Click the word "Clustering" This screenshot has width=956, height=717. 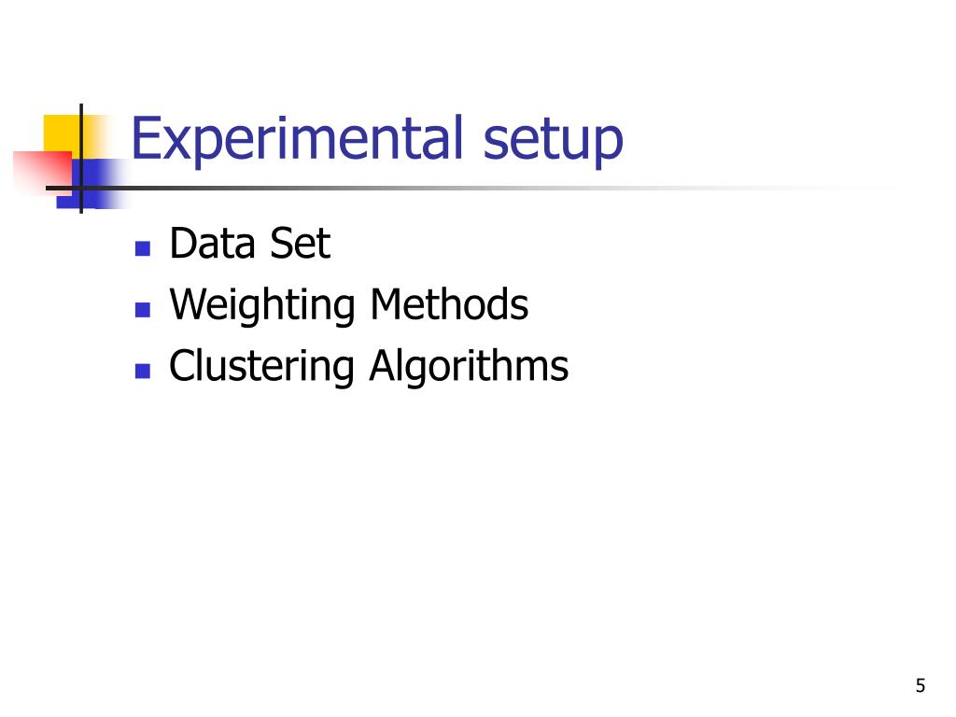coord(261,366)
